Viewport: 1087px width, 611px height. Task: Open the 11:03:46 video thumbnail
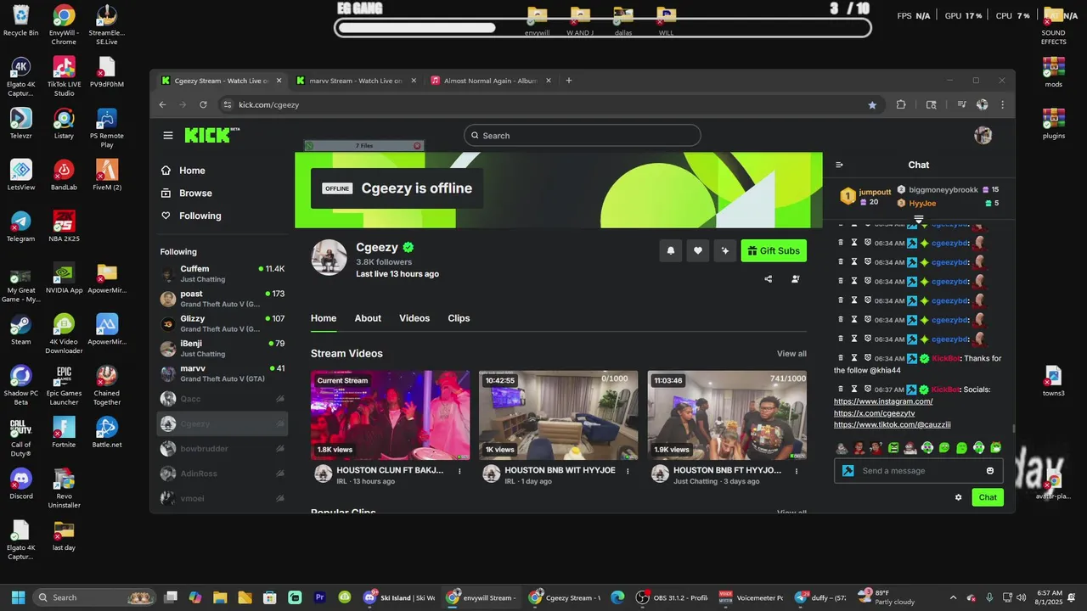727,415
